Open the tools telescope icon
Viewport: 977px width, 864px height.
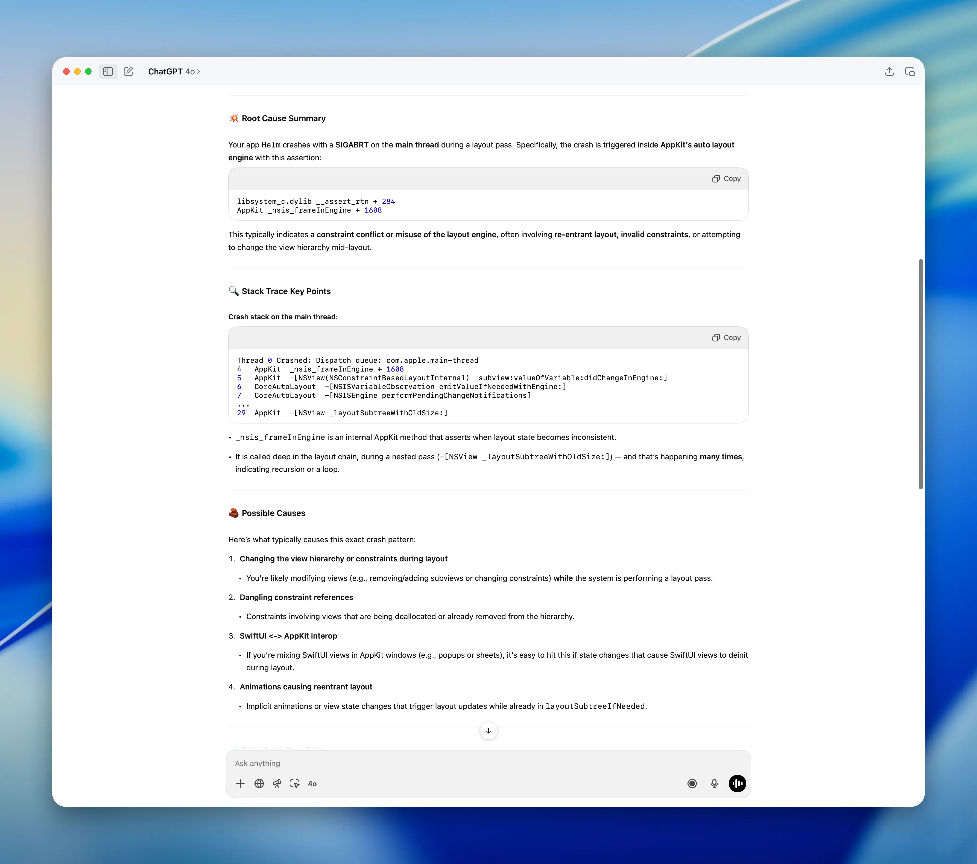tap(277, 784)
